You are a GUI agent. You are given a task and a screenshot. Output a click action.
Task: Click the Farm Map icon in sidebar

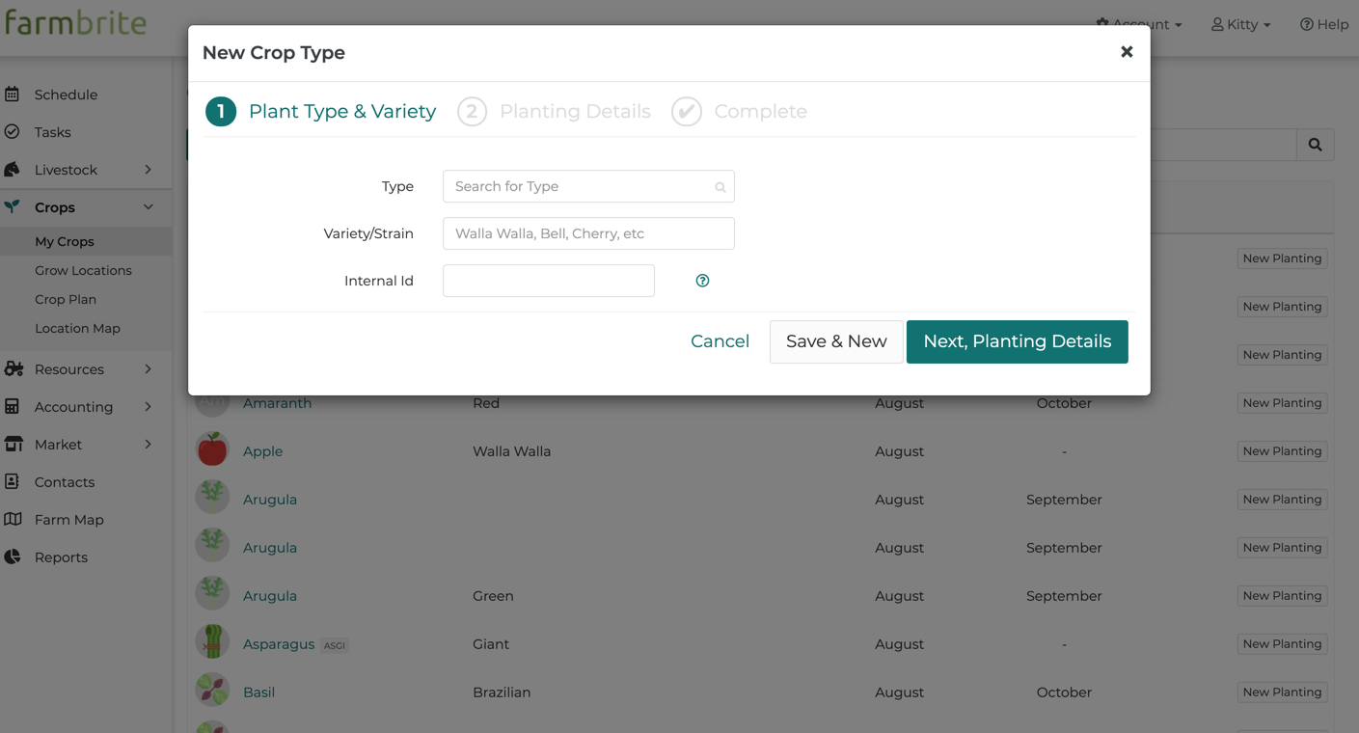point(13,520)
